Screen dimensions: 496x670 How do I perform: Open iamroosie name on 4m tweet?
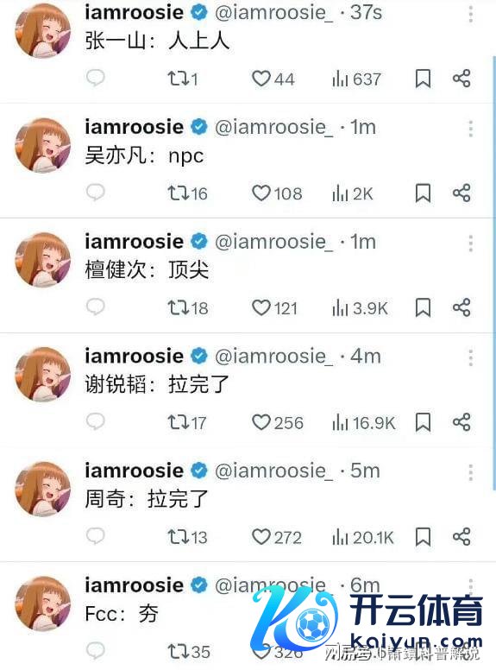coord(134,356)
